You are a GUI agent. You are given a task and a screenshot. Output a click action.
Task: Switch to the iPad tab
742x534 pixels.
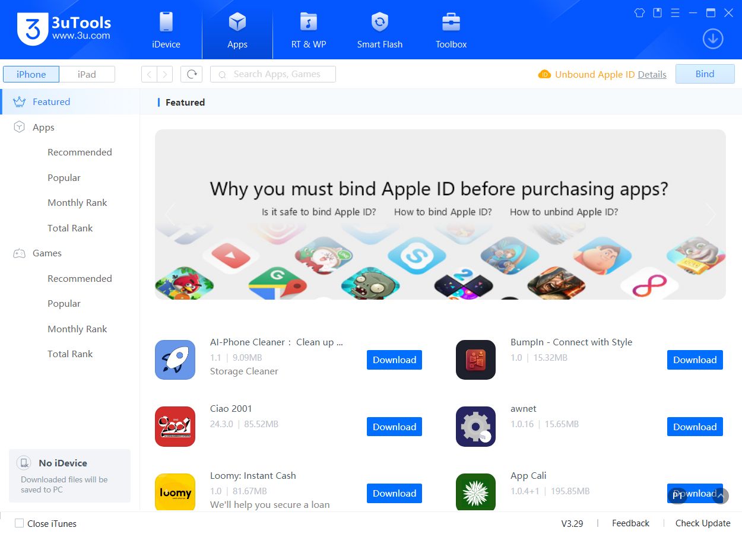(x=87, y=74)
